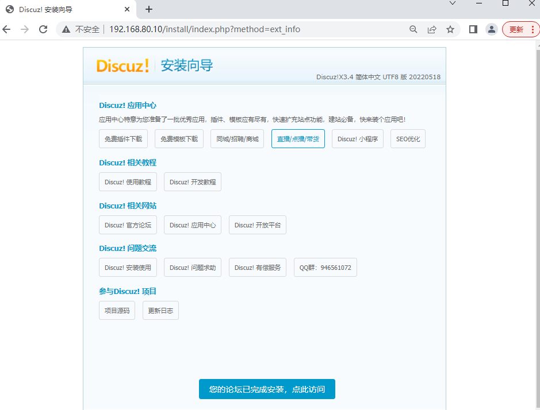Image resolution: width=540 pixels, height=410 pixels.
Task: Open a new browser tab
Action: (x=149, y=9)
